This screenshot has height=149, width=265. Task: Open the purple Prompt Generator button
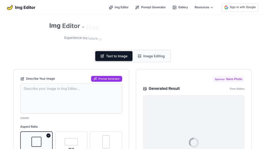[107, 79]
